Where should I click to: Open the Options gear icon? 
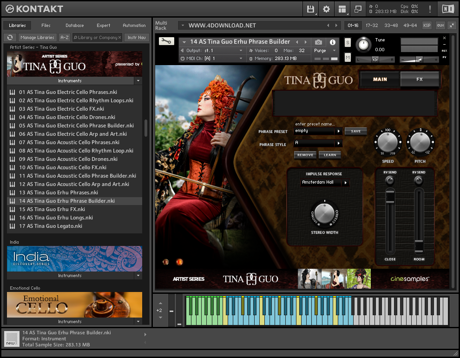pyautogui.click(x=326, y=9)
